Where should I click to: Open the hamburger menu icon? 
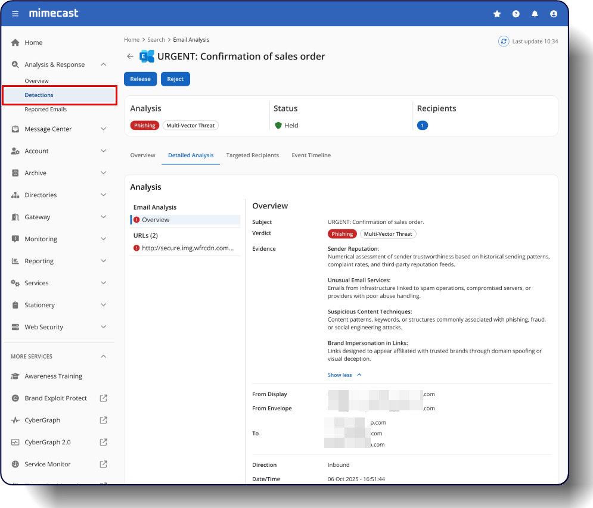pyautogui.click(x=15, y=14)
